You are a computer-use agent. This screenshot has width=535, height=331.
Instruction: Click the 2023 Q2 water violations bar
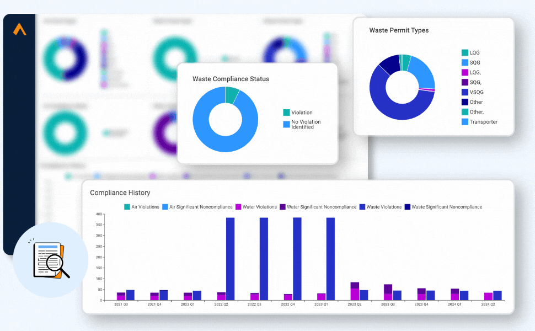click(x=354, y=295)
